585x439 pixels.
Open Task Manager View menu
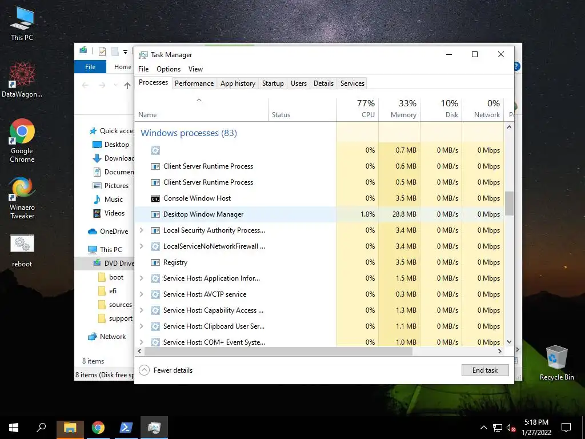195,69
